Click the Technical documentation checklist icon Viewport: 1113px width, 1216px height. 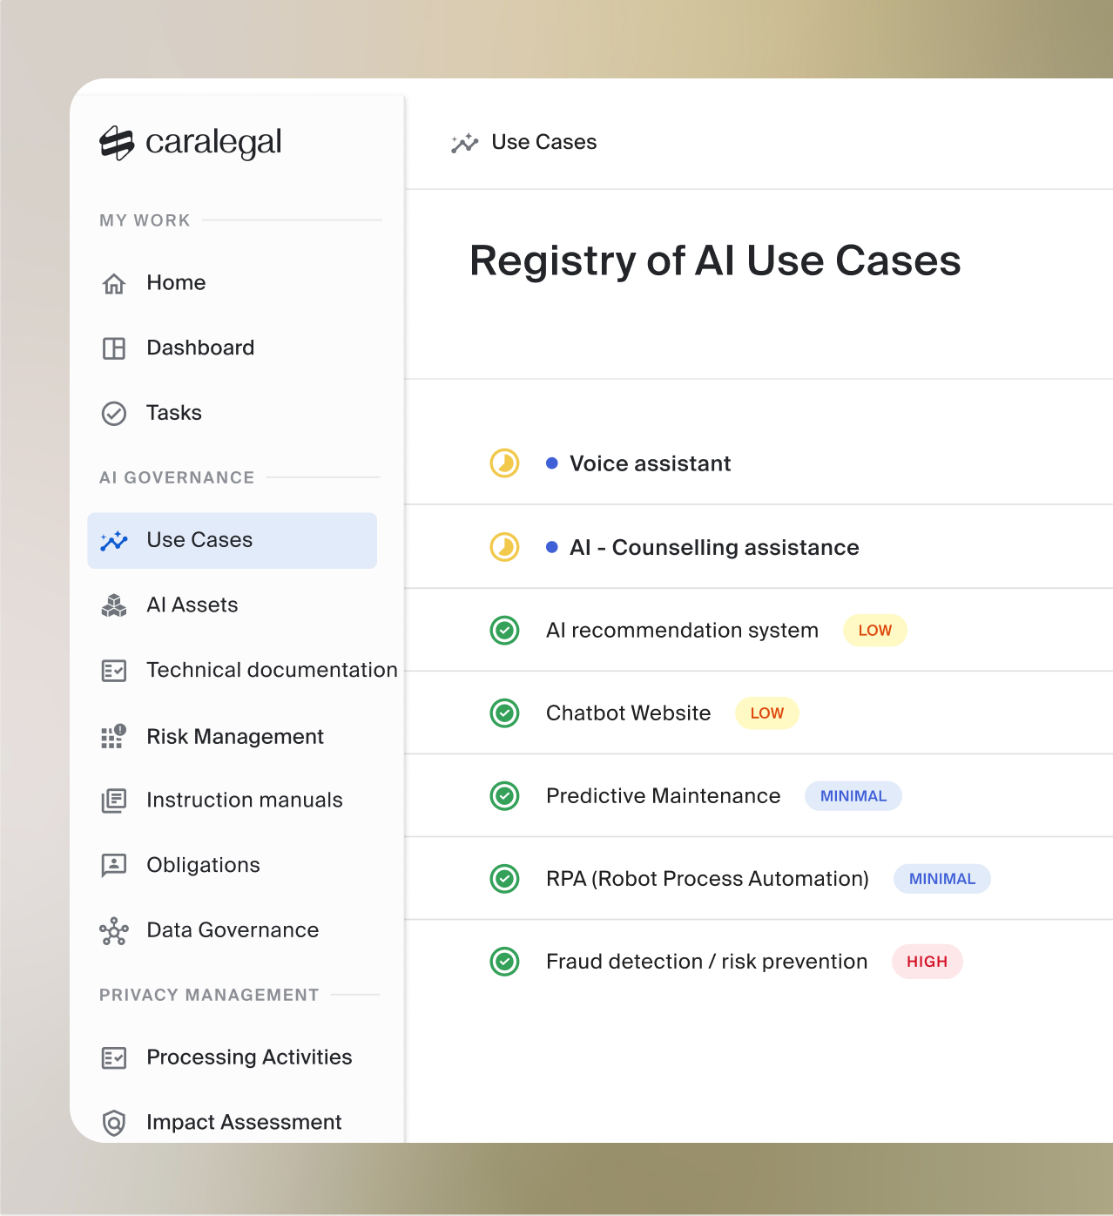[x=114, y=671]
